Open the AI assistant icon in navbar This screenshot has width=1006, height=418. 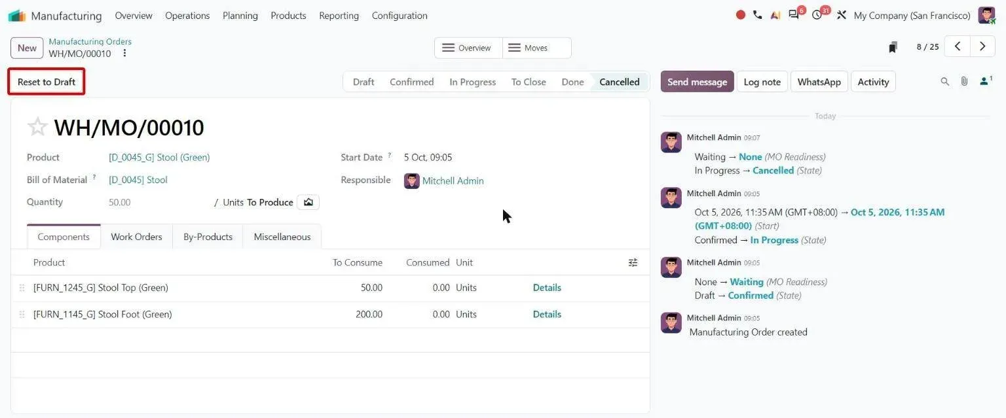coord(775,15)
